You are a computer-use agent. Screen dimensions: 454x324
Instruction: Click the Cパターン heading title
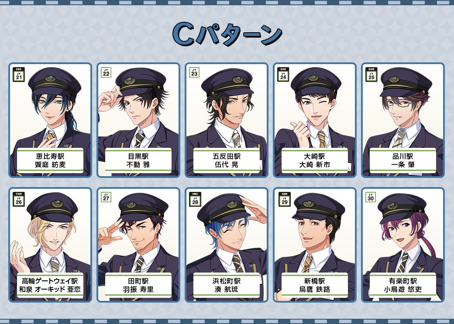coord(227,34)
